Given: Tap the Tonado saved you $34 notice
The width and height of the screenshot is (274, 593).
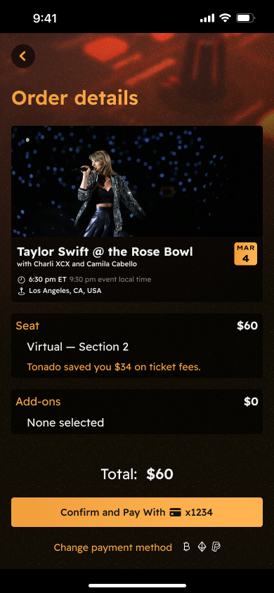Looking at the screenshot, I should coord(114,367).
